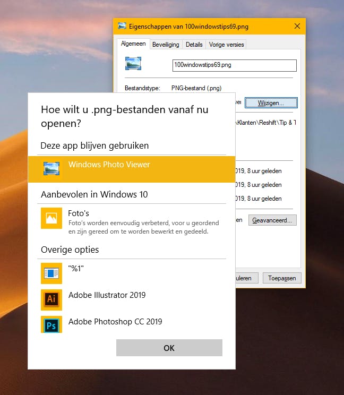Select the "%1" option text
The height and width of the screenshot is (395, 344).
point(76,269)
